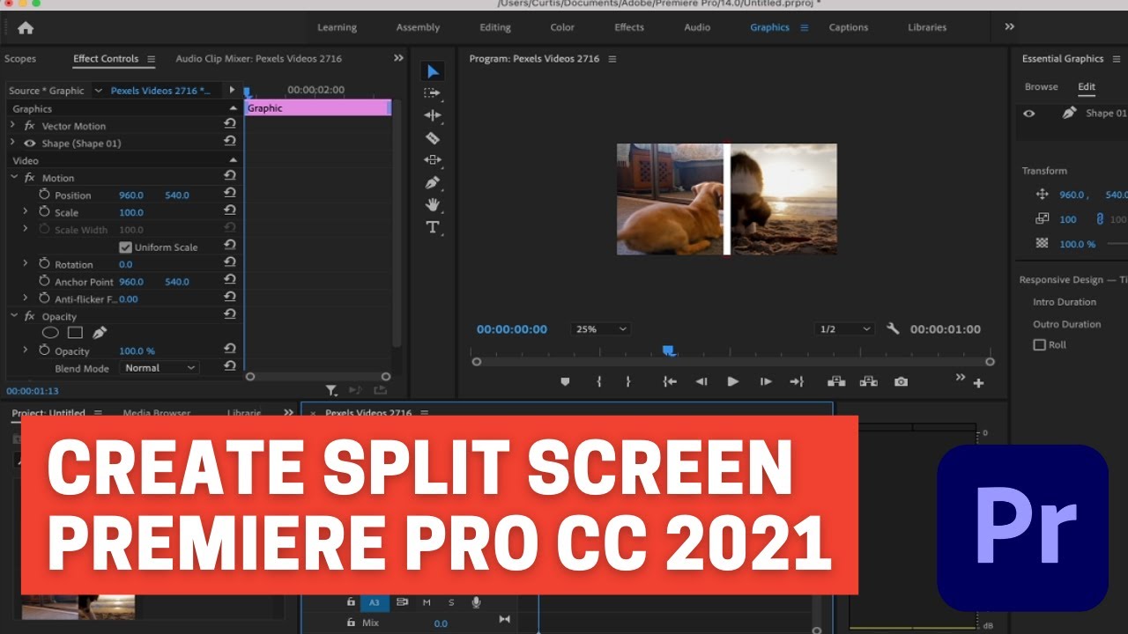1128x634 pixels.
Task: Jump to the Out point
Action: [x=797, y=381]
